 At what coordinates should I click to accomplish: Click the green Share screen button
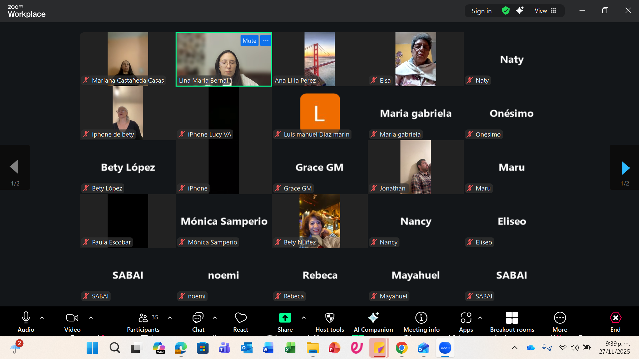click(285, 318)
